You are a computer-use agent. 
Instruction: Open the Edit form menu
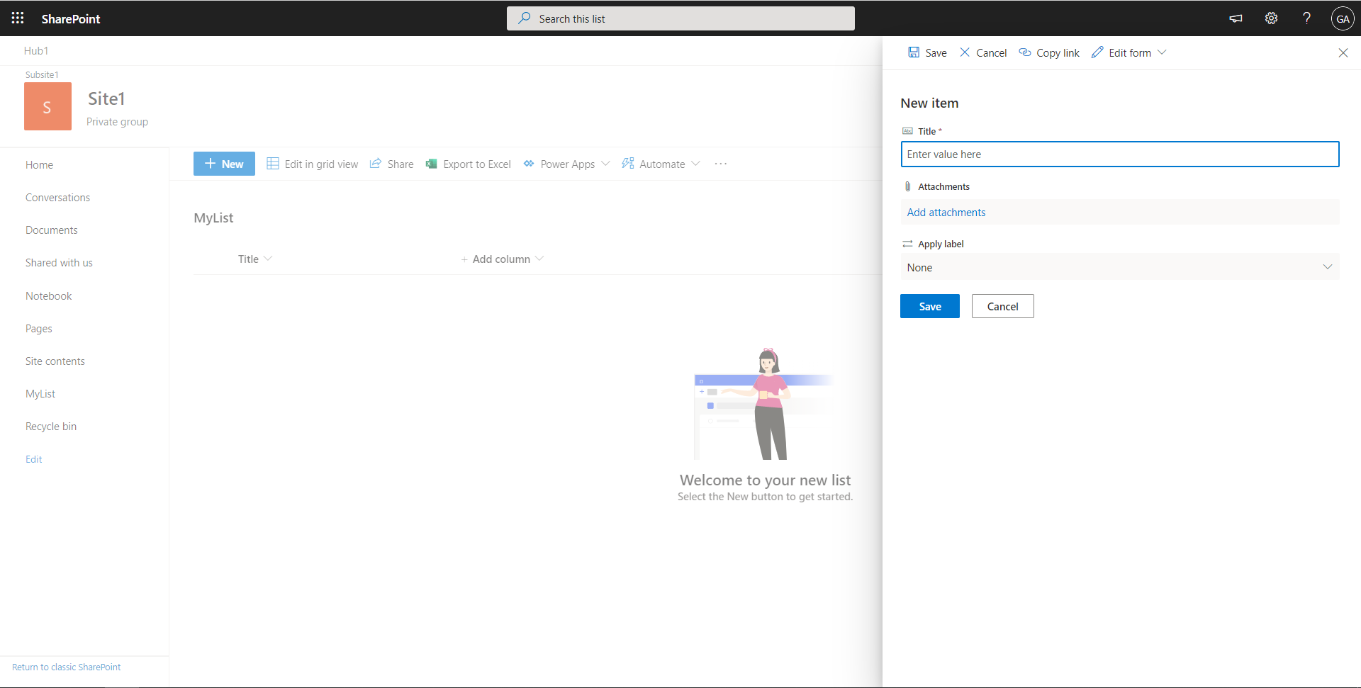pyautogui.click(x=1128, y=53)
